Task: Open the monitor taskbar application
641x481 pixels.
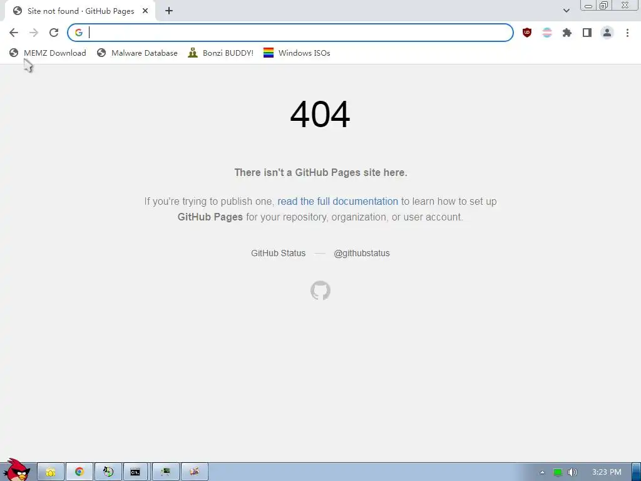Action: (165, 472)
